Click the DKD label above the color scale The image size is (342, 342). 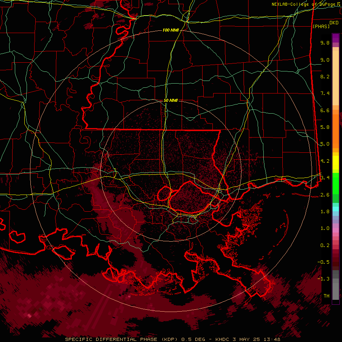pos(334,23)
